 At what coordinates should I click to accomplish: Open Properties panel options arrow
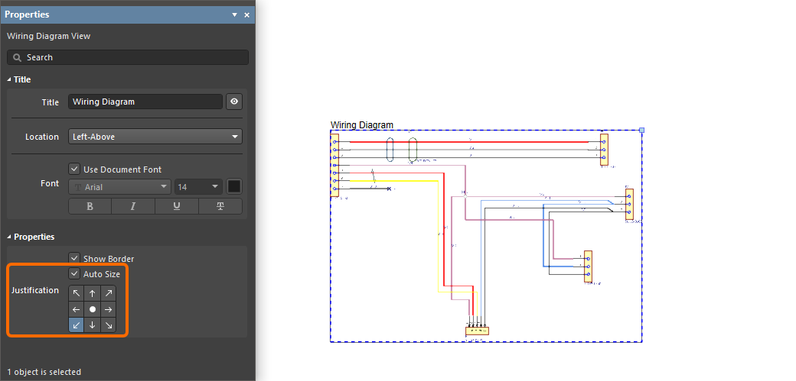(x=234, y=15)
